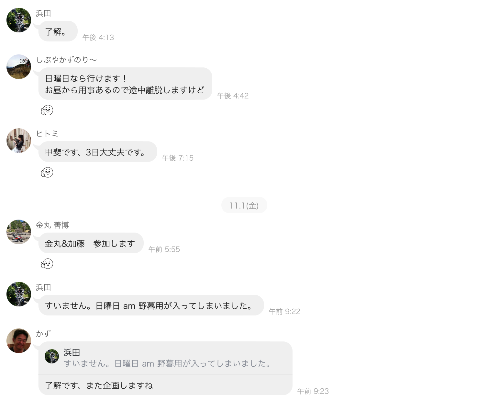The height and width of the screenshot is (401, 488).
Task: Click the thumbs-up reaction under 金丸 善博's message
Action: [x=47, y=264]
